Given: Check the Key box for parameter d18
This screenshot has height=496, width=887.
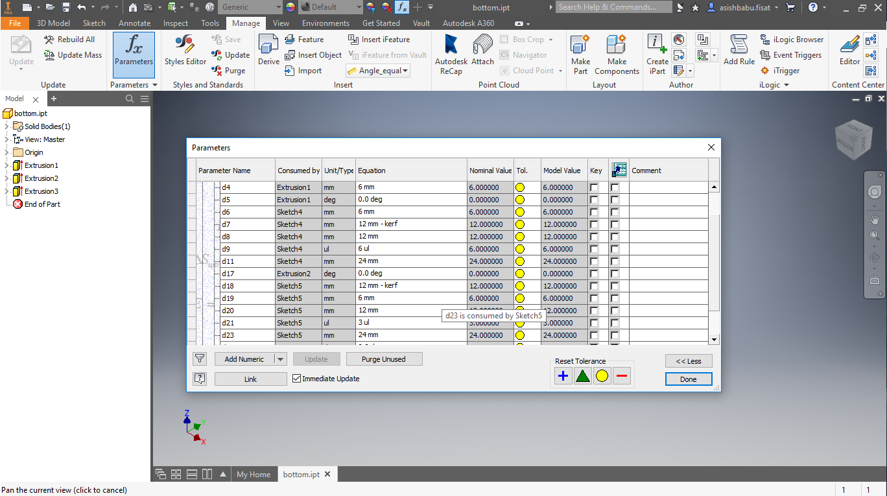Looking at the screenshot, I should point(594,286).
